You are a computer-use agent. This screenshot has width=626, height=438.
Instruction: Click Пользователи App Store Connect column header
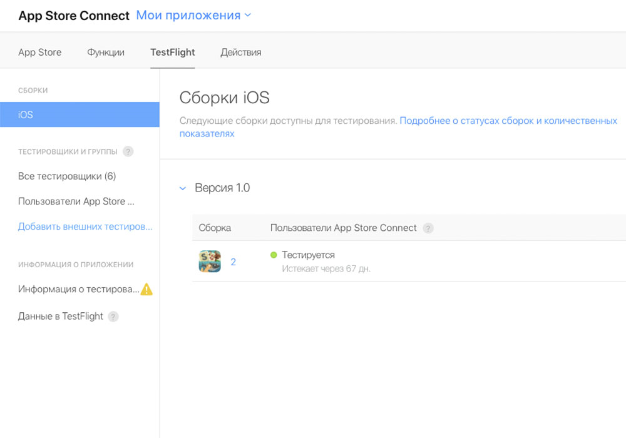(343, 228)
